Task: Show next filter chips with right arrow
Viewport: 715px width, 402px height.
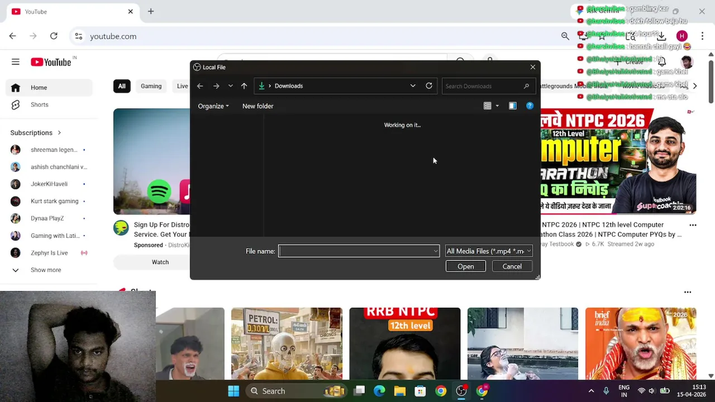Action: [x=694, y=86]
